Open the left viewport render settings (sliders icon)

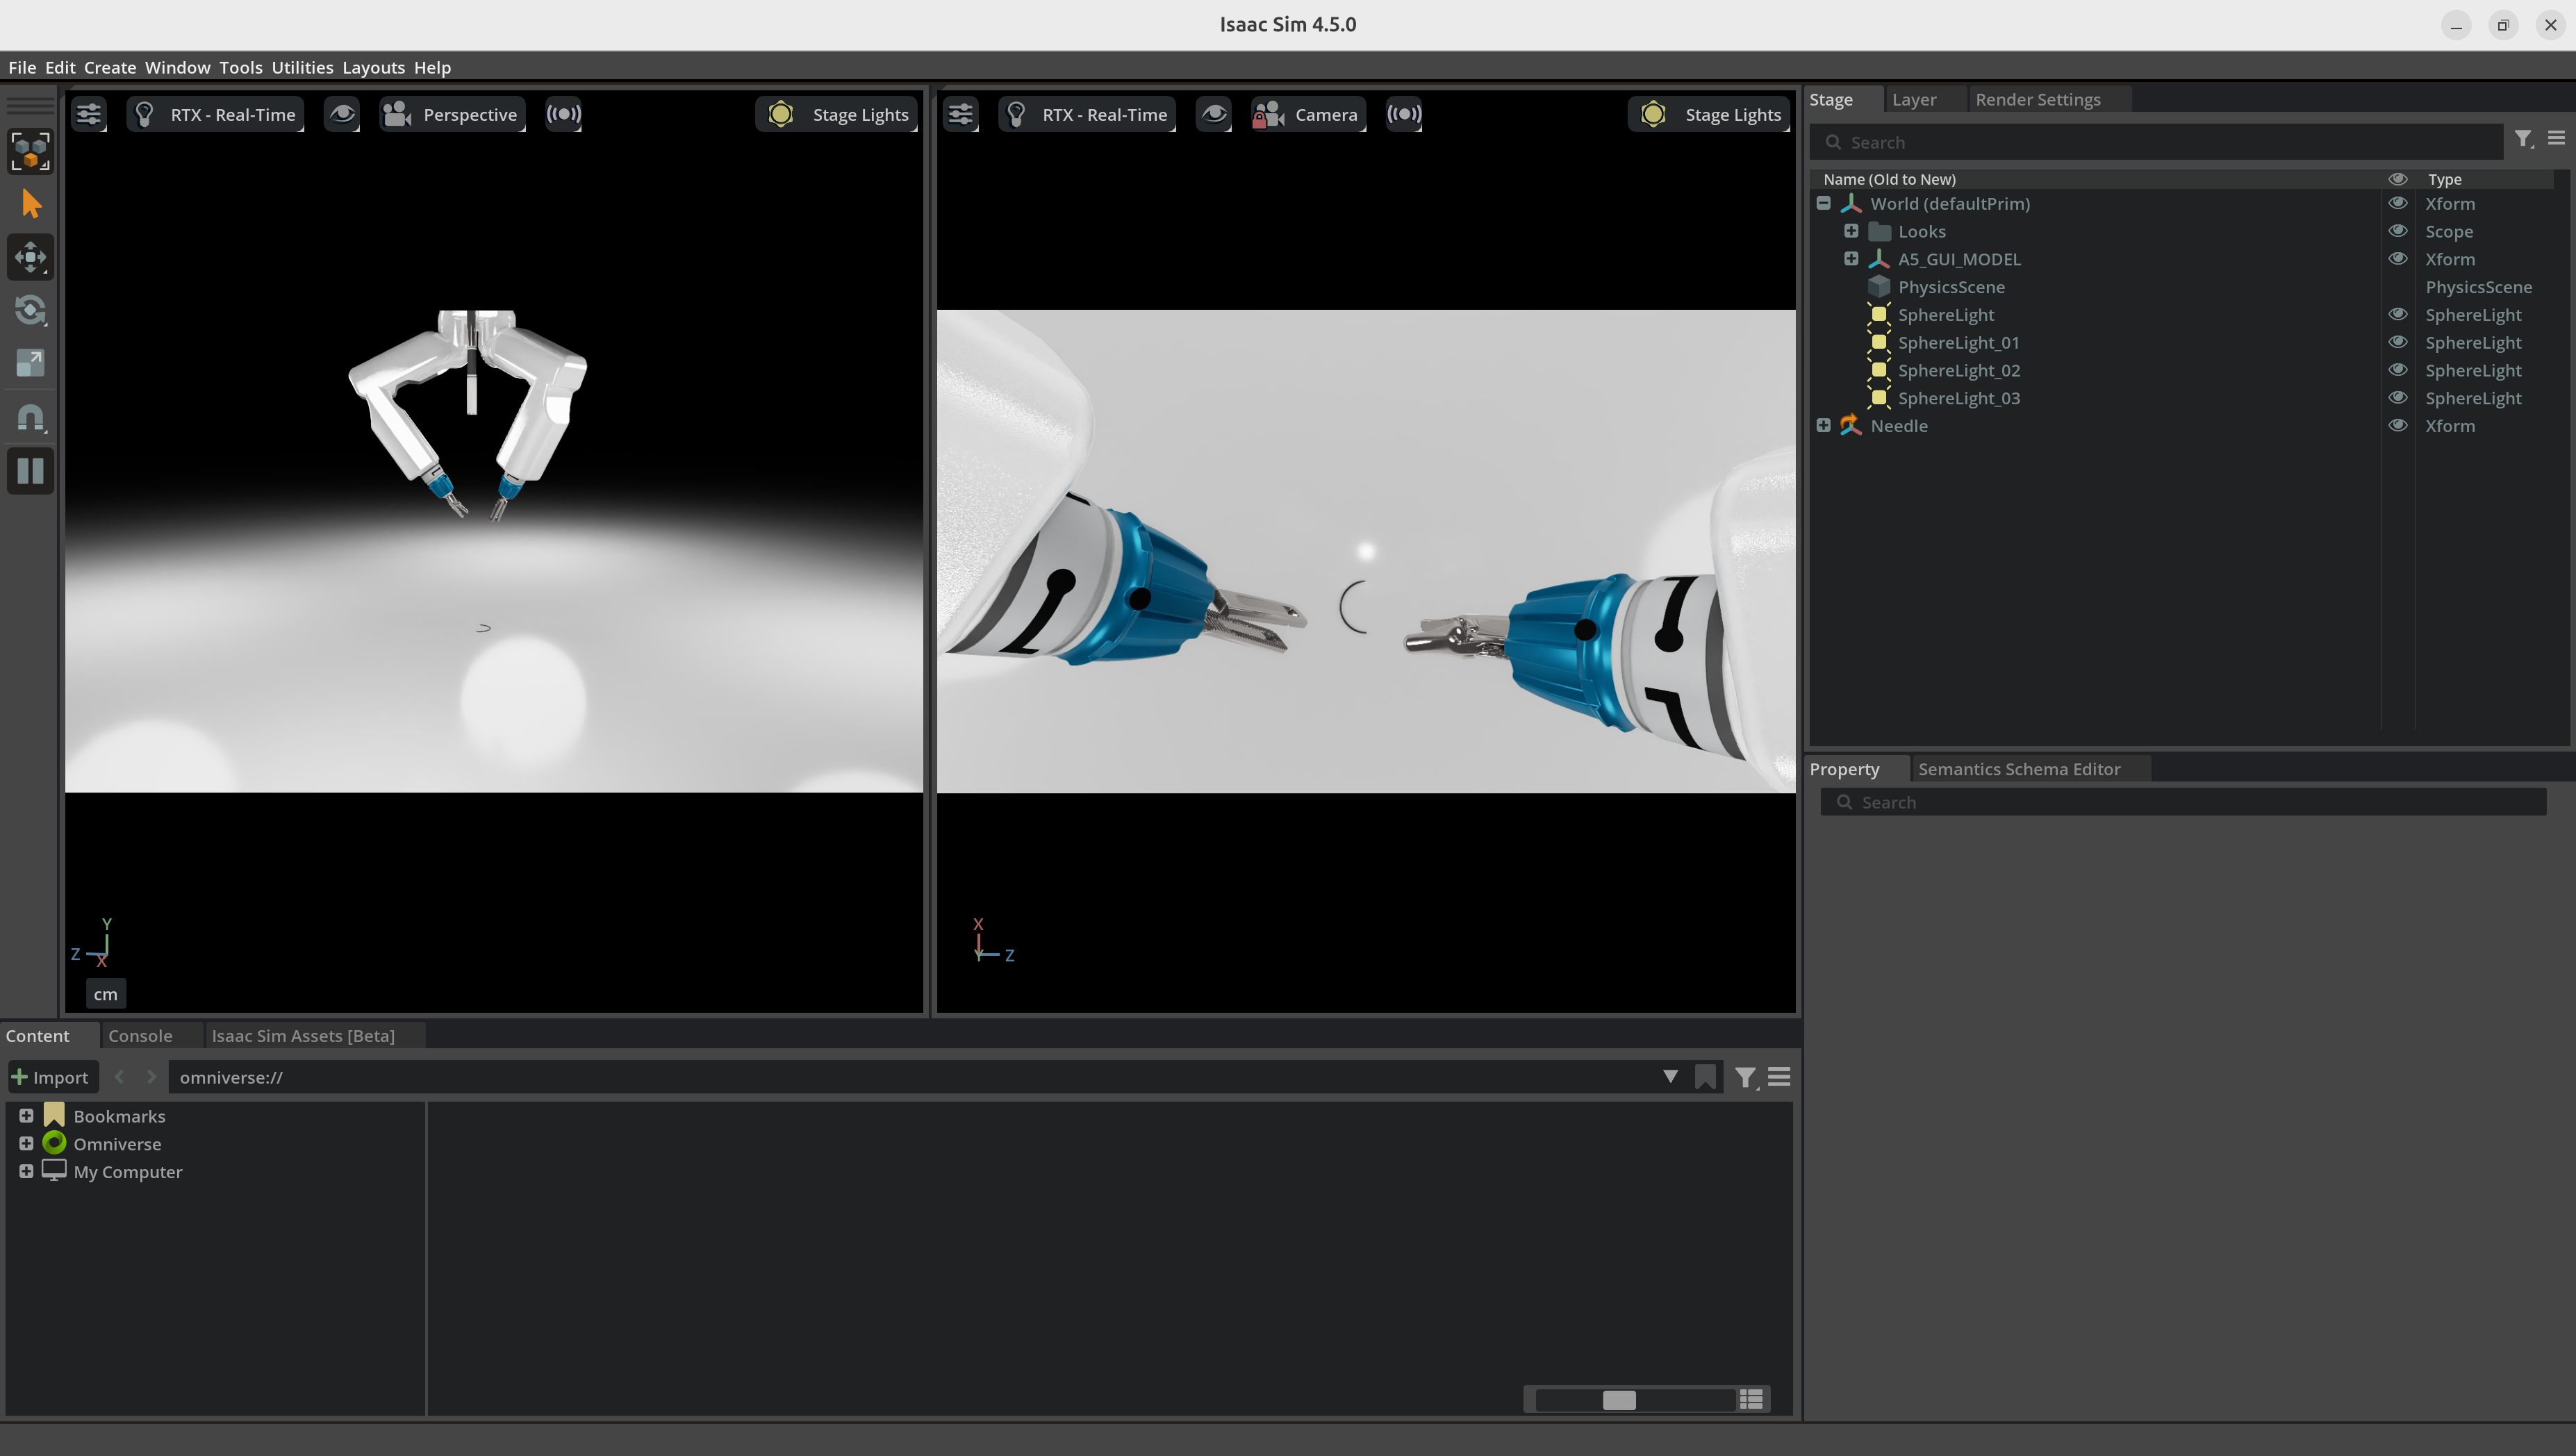[x=88, y=114]
